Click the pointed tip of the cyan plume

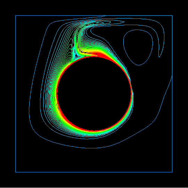point(124,22)
